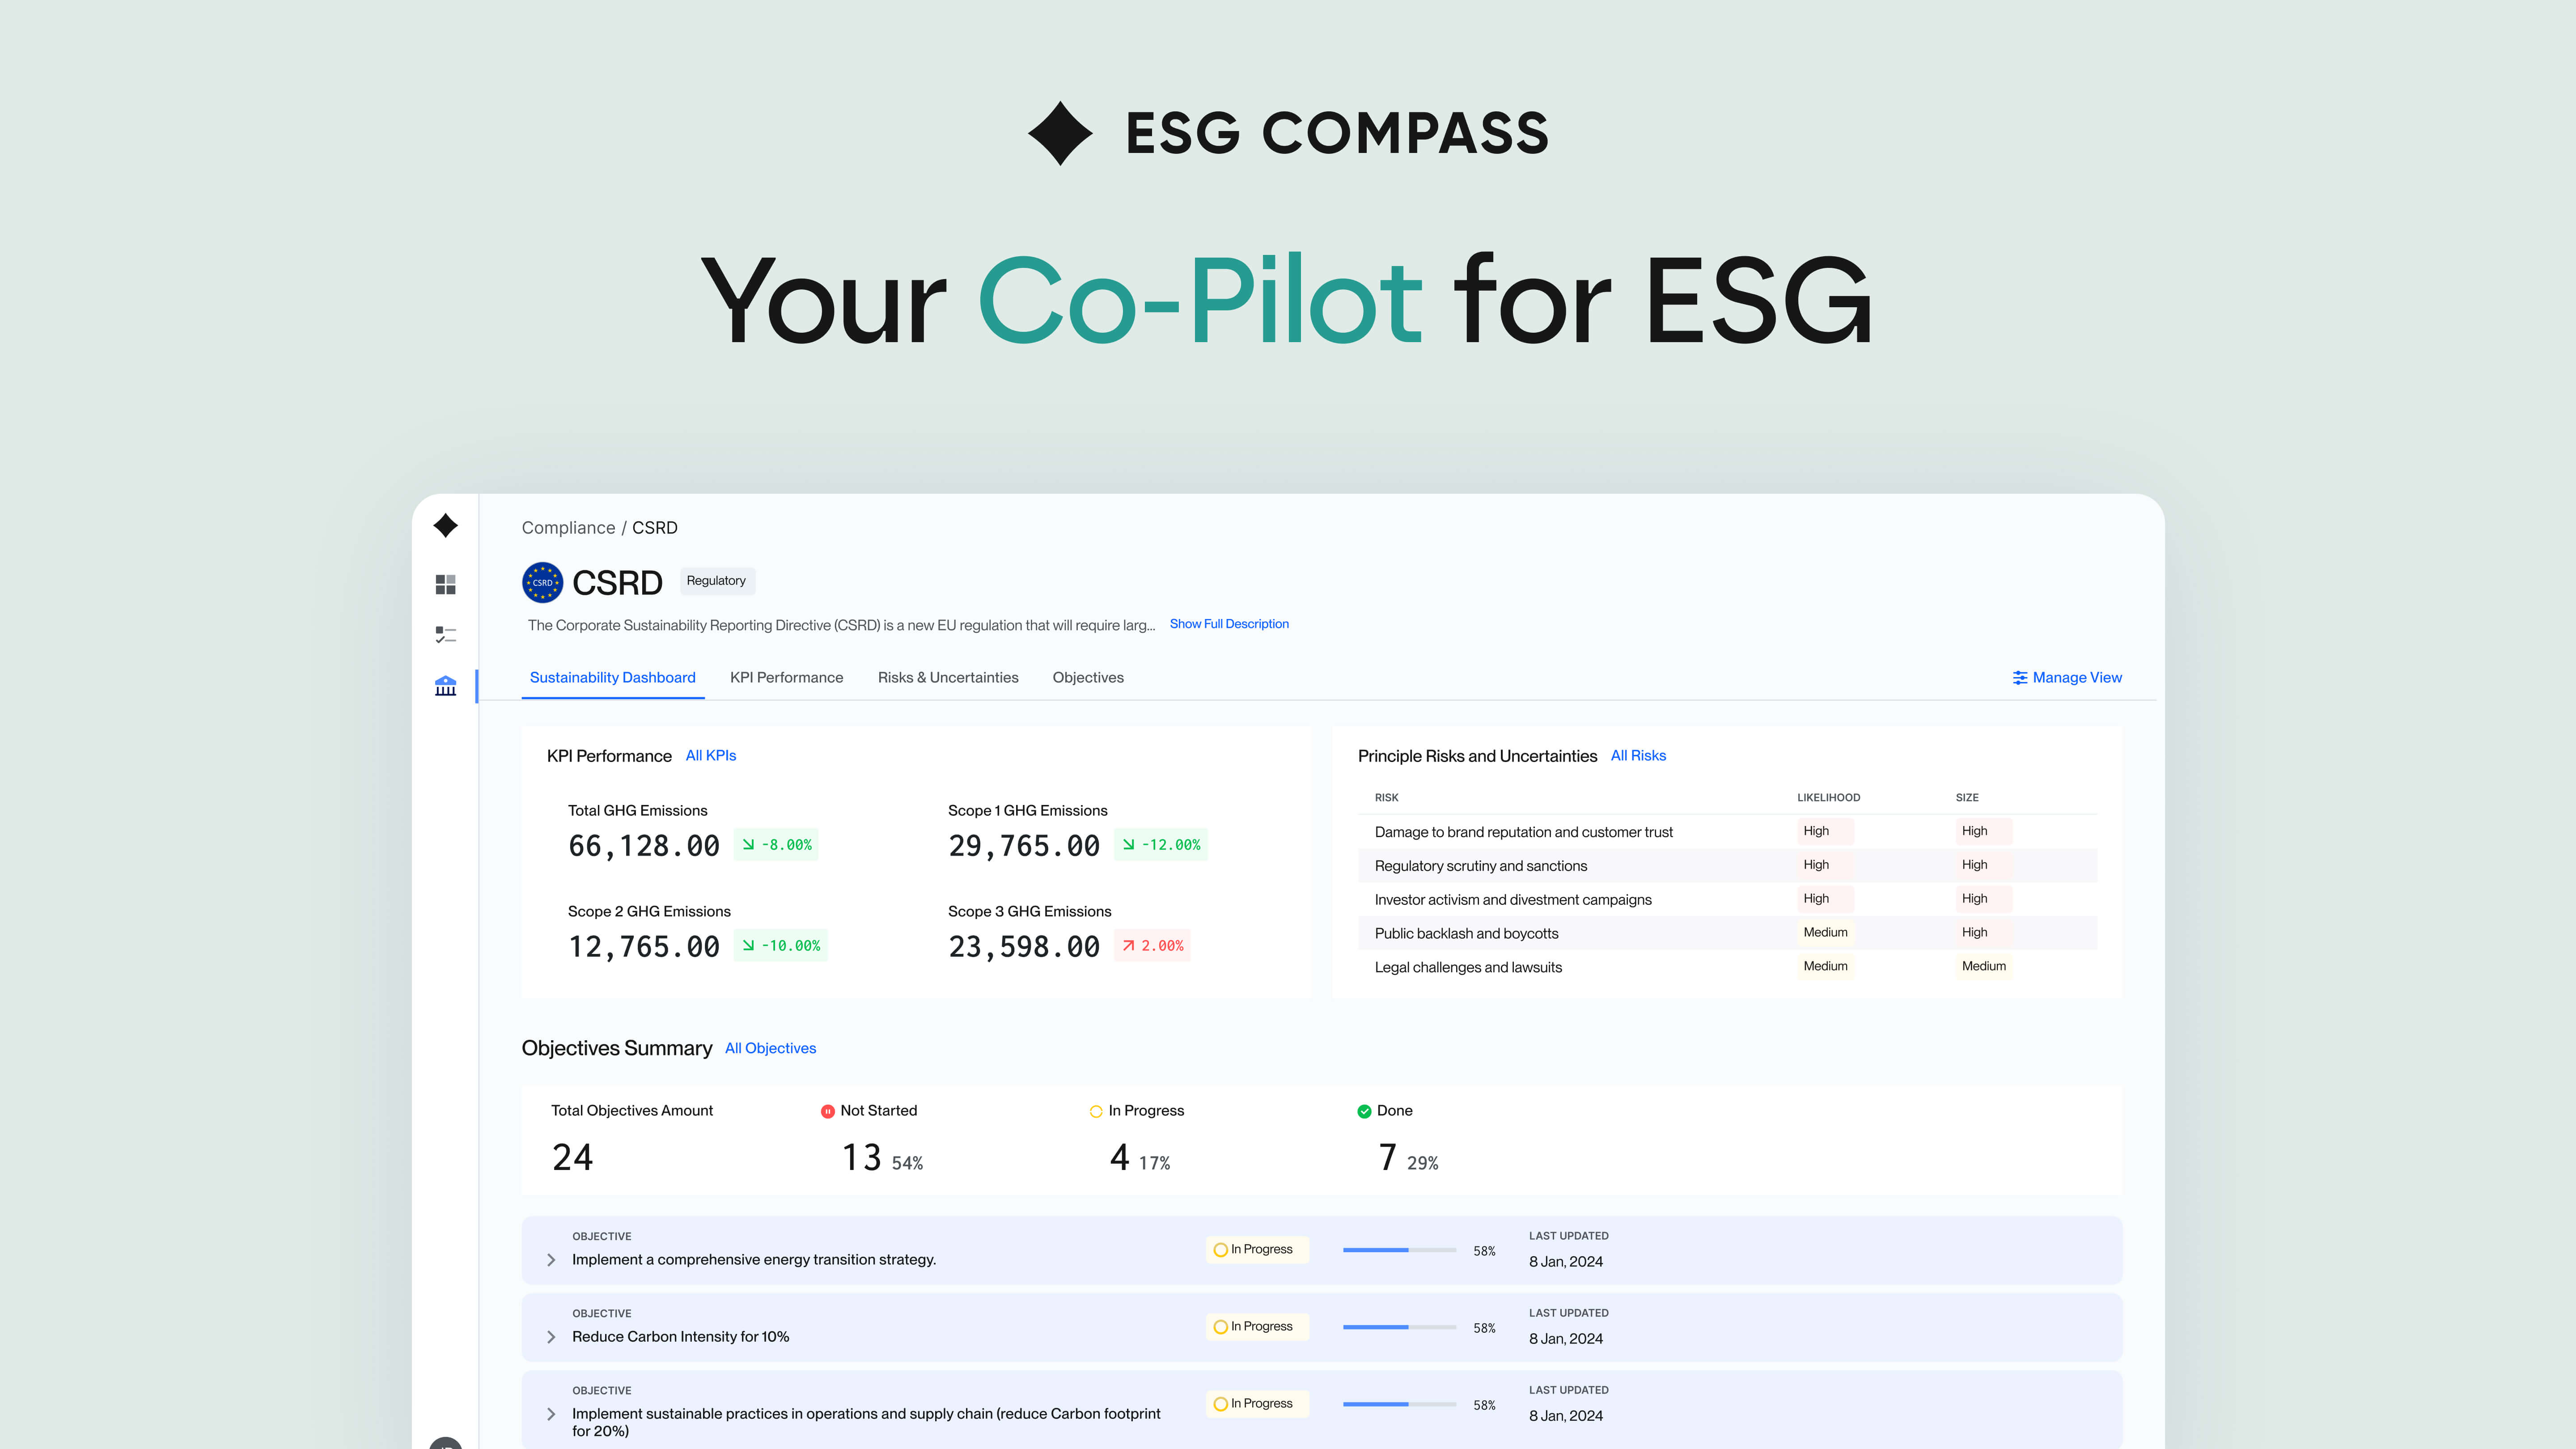
Task: Click Show Full Description for CSRD
Action: pyautogui.click(x=1229, y=623)
